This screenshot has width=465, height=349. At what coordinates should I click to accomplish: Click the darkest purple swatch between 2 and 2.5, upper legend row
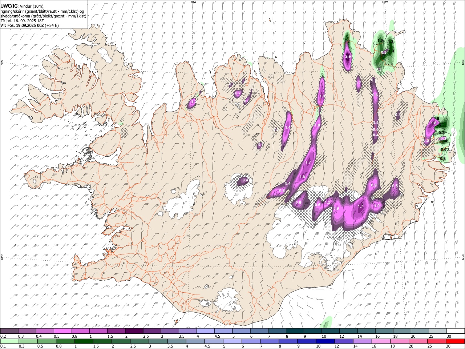pyautogui.click(x=134, y=331)
